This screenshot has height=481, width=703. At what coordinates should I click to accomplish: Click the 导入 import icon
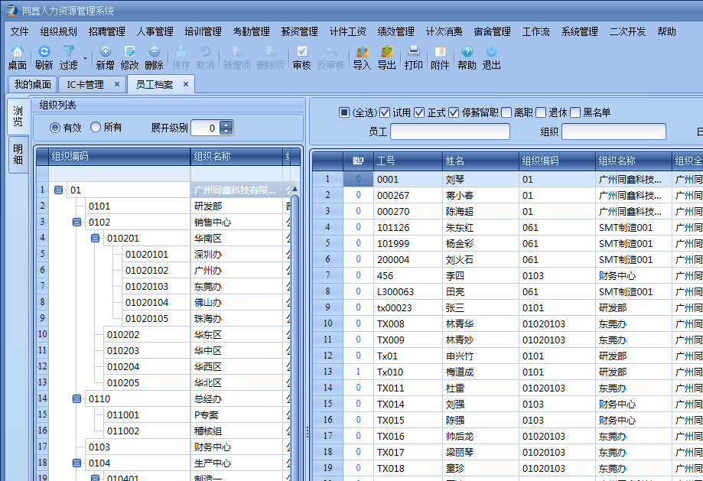tap(362, 52)
